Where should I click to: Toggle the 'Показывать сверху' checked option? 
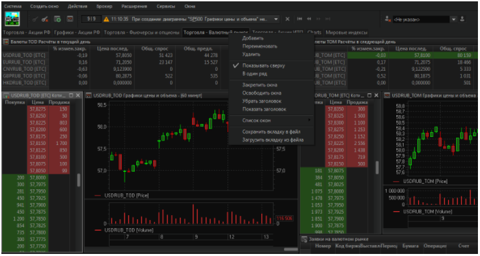pyautogui.click(x=263, y=65)
